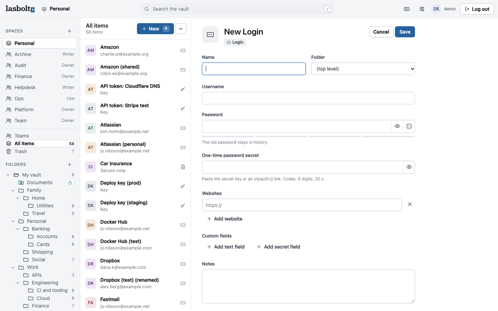Click the login icon for Docker Hub
This screenshot has width=498, height=311.
[x=183, y=225]
